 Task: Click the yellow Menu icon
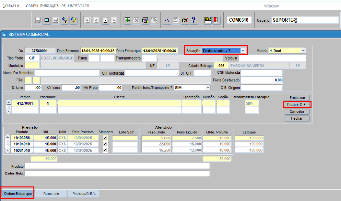208,20
